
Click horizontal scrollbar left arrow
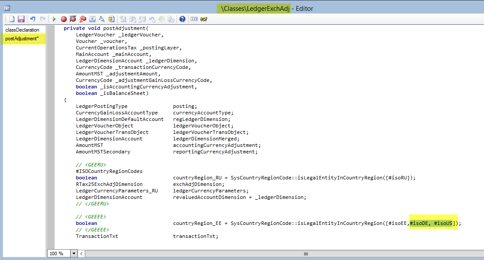click(x=82, y=253)
